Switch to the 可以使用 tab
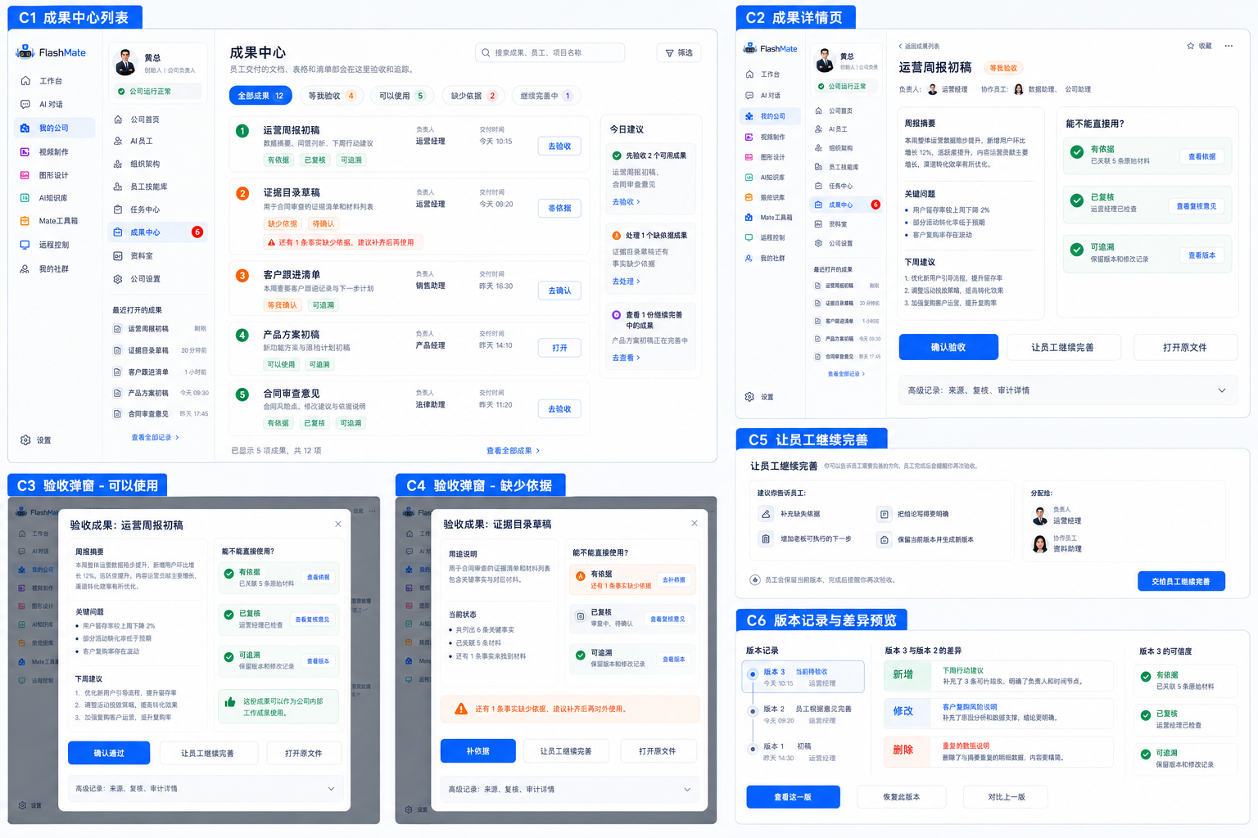1258x838 pixels. 401,96
